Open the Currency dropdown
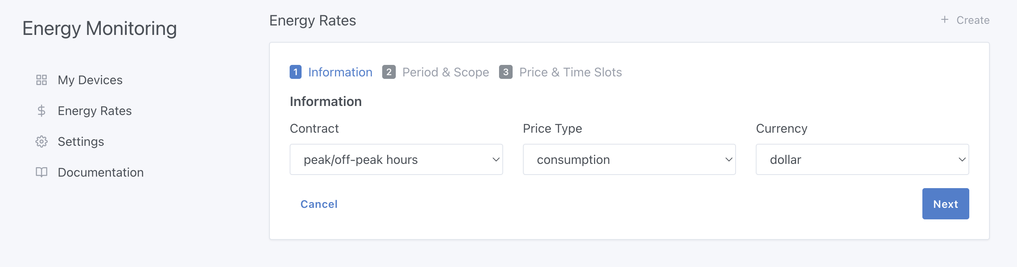The image size is (1017, 267). (862, 159)
